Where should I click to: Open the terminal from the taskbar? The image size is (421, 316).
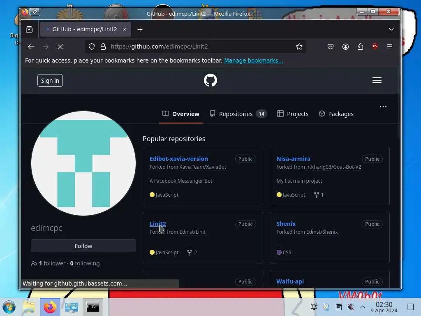click(x=93, y=307)
